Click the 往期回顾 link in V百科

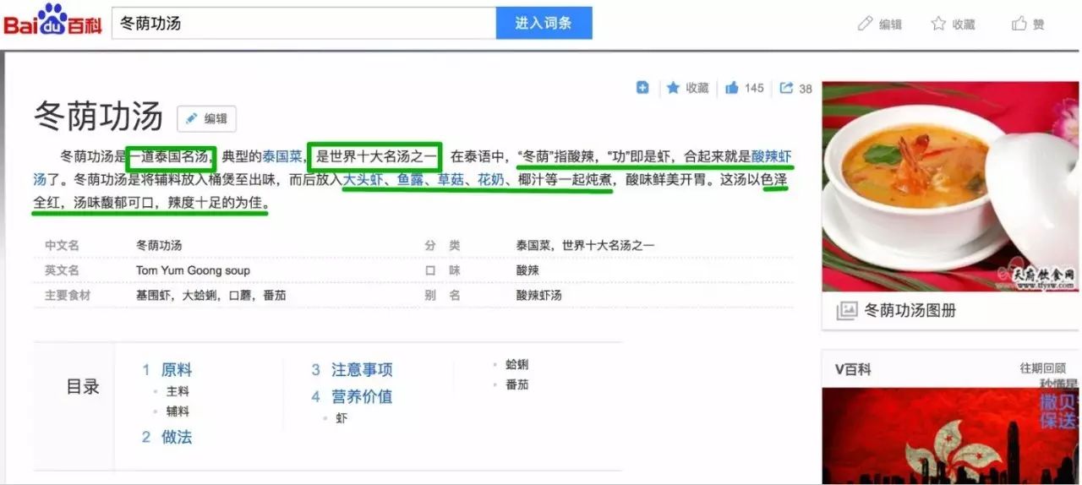1042,369
